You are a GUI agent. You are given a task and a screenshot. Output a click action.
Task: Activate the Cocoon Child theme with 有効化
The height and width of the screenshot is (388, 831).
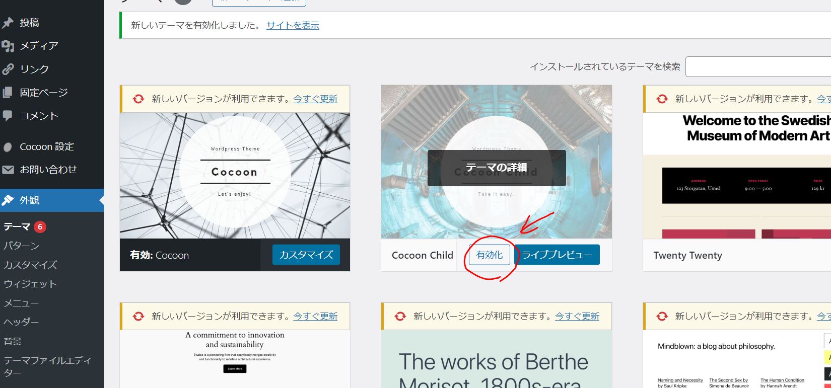(x=489, y=255)
